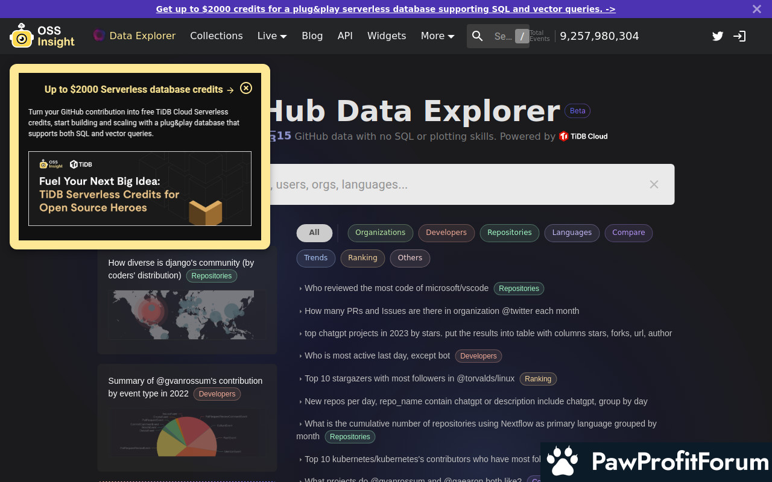This screenshot has height=482, width=772.
Task: Click the Data Explorer purple icon
Action: 99,36
